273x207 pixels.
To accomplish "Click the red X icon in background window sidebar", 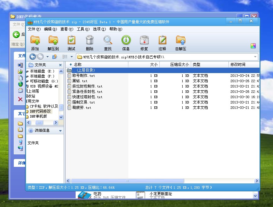I will click(20, 99).
